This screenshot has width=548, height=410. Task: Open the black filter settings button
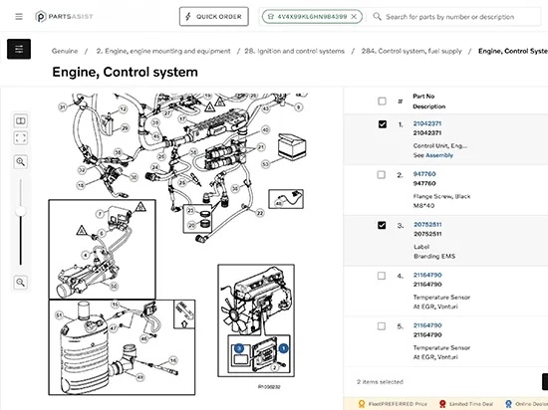click(19, 49)
